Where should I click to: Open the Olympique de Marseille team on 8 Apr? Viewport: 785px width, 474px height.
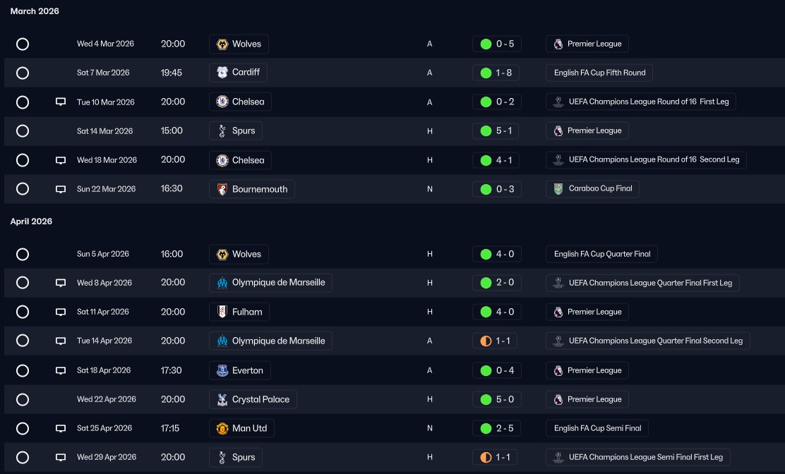270,283
